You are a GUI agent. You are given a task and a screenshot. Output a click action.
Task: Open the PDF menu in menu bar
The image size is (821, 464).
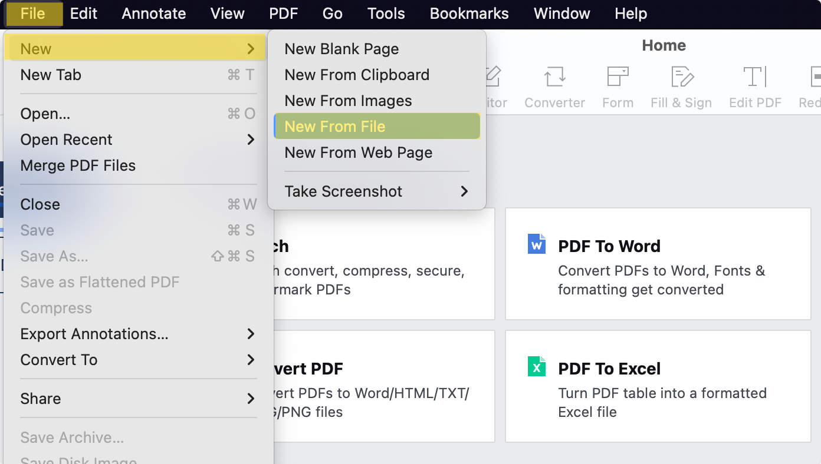click(x=284, y=14)
